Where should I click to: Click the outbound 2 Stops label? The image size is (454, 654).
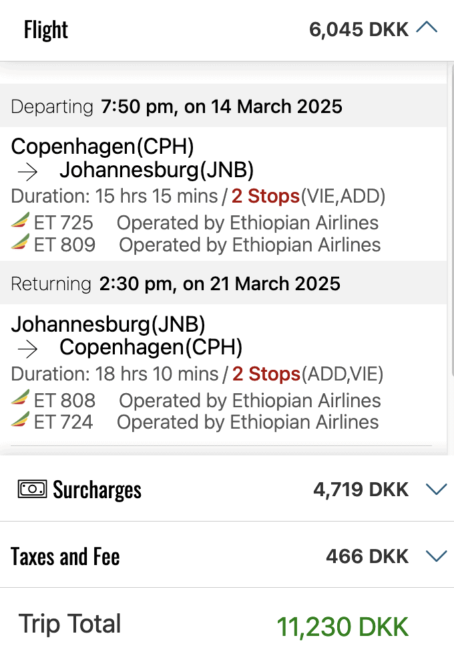pyautogui.click(x=265, y=197)
